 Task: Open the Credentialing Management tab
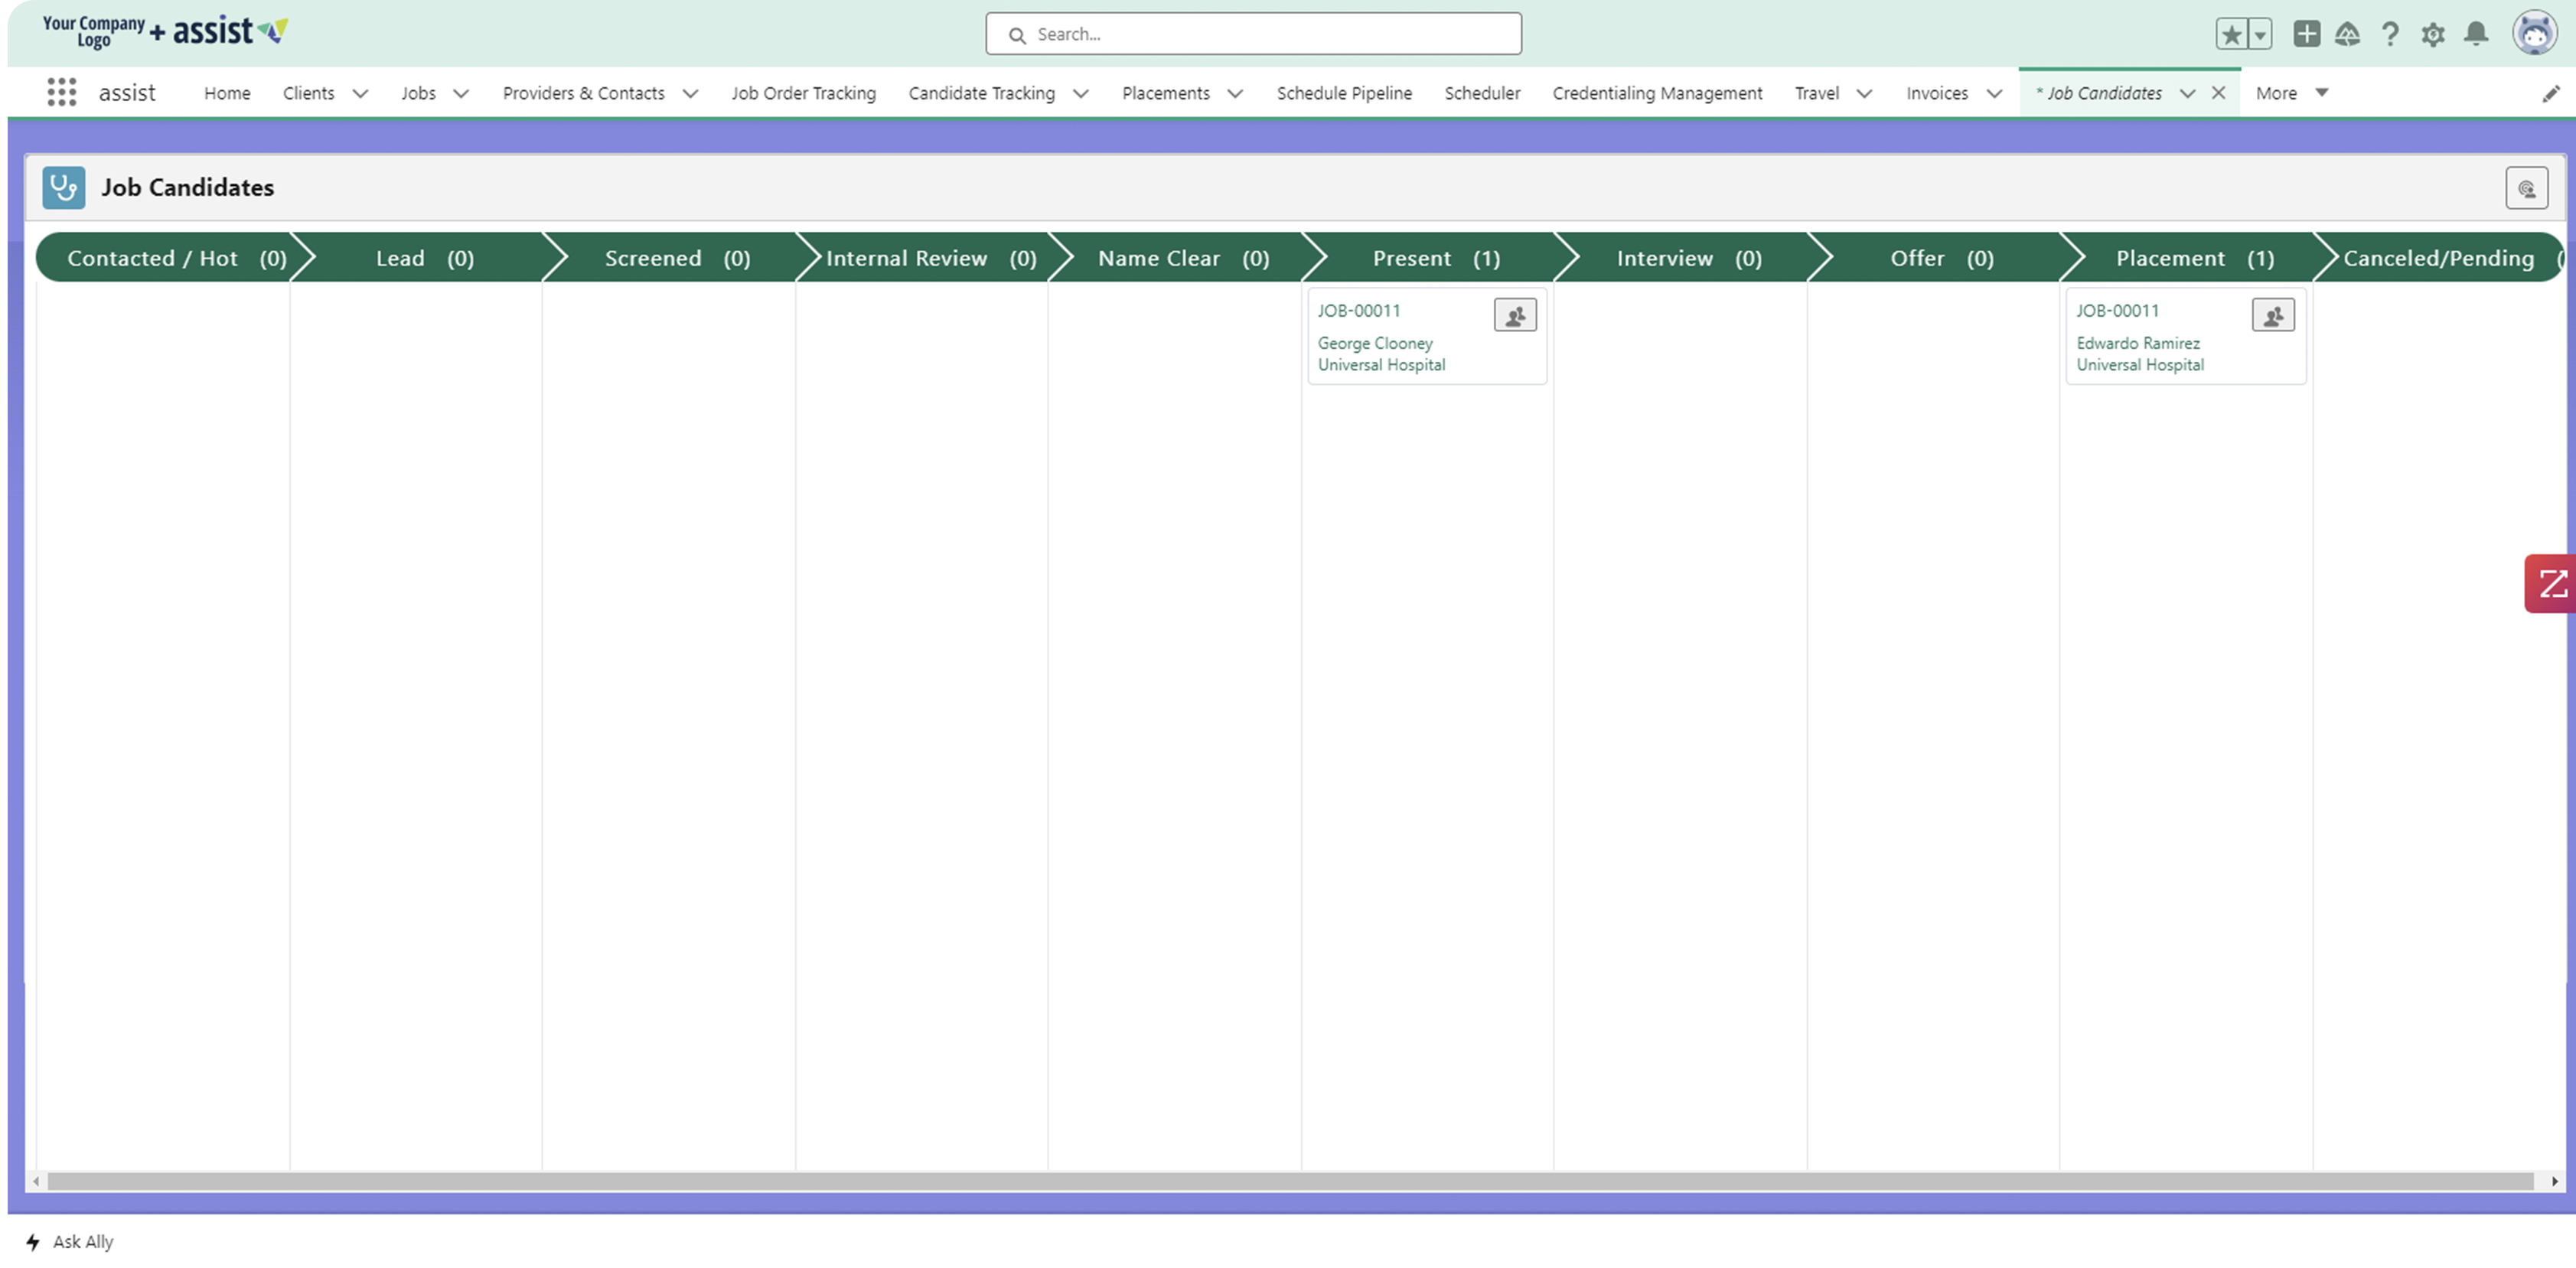[1657, 93]
